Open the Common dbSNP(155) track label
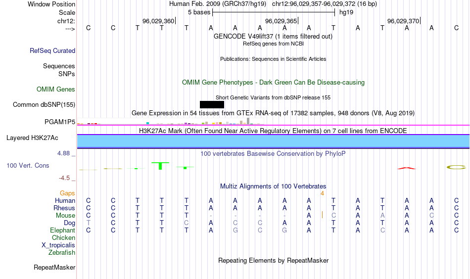 click(x=44, y=104)
